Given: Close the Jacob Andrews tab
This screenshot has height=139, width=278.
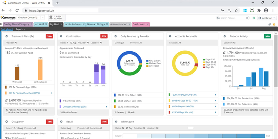Looking at the screenshot, I should [84, 24].
